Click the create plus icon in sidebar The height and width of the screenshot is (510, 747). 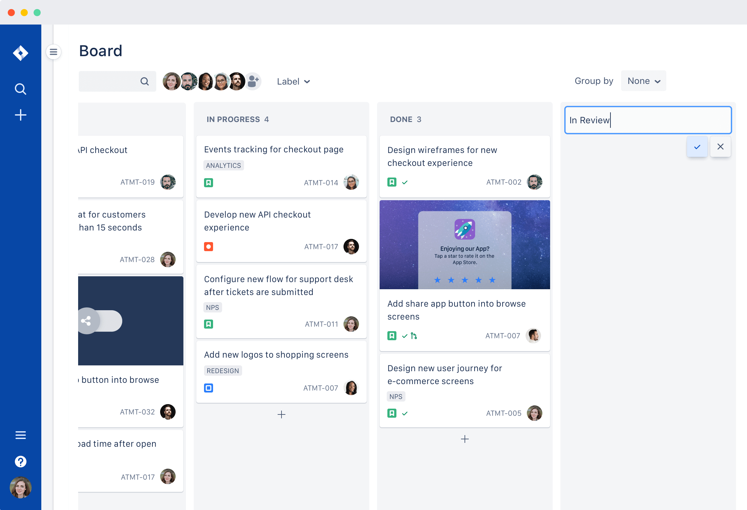point(21,115)
